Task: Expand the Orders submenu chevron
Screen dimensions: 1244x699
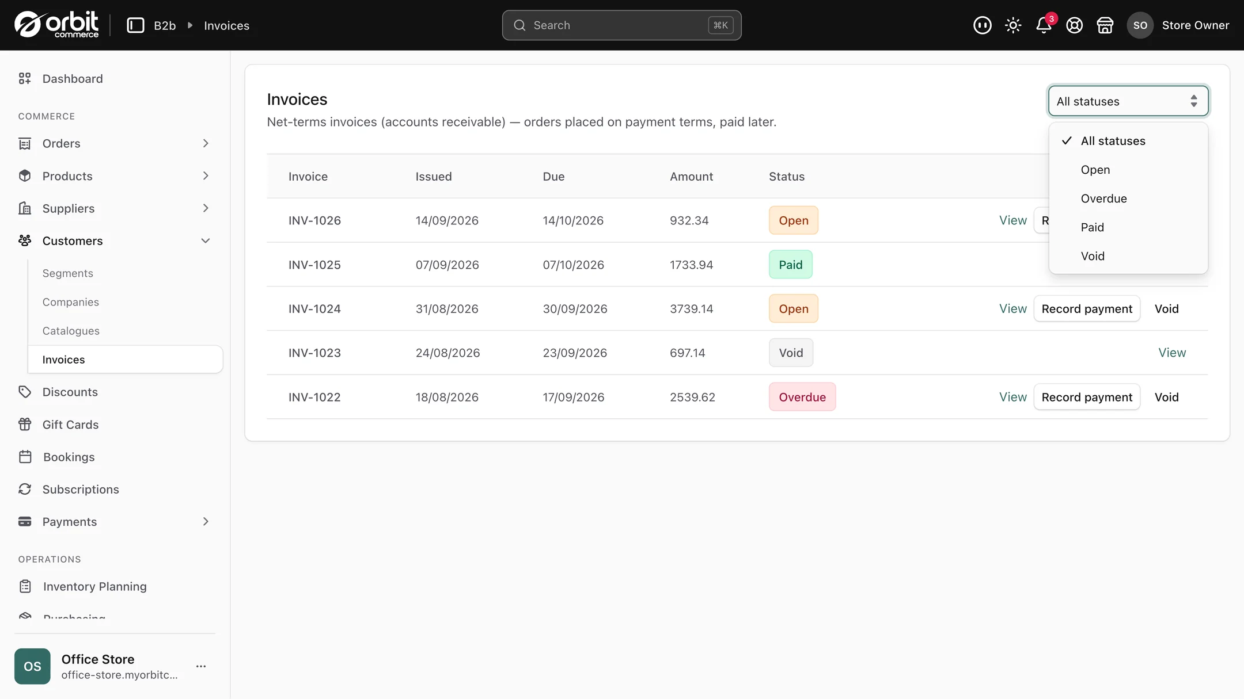Action: point(206,143)
